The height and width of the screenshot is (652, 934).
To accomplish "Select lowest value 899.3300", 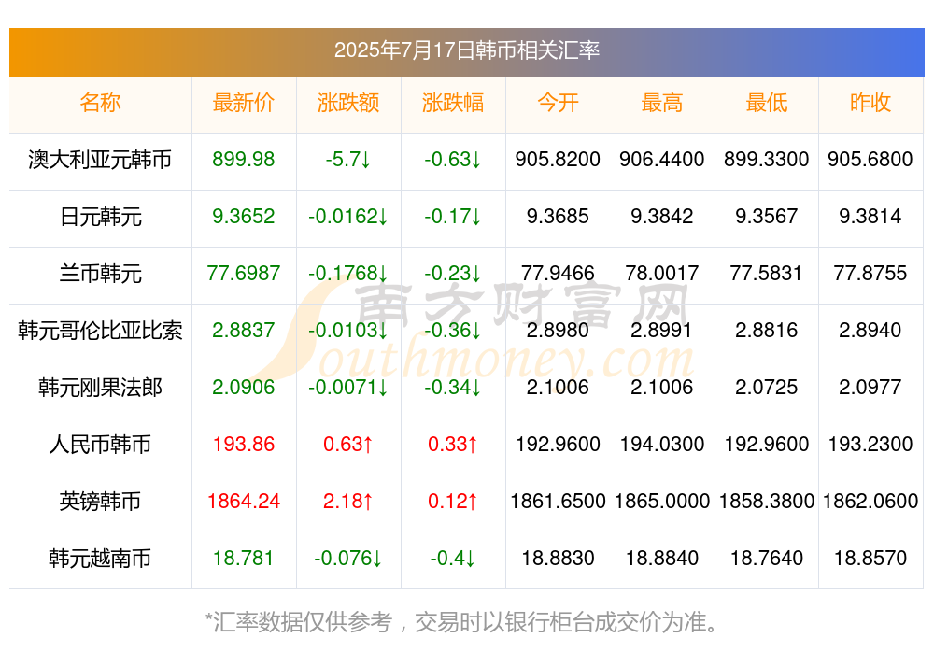I will tap(767, 159).
